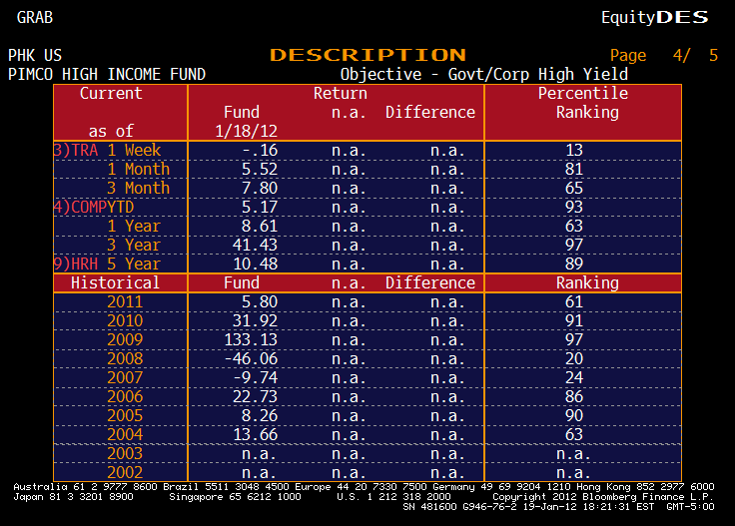Image resolution: width=735 pixels, height=526 pixels.
Task: Select the 2007 historical year
Action: point(125,378)
